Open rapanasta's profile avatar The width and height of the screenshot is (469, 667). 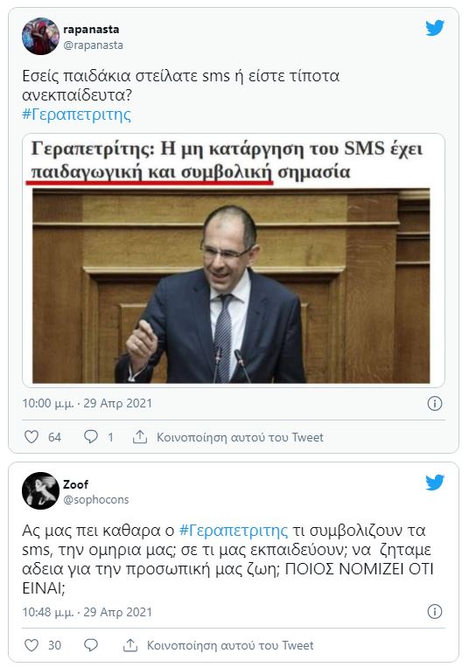coord(40,36)
